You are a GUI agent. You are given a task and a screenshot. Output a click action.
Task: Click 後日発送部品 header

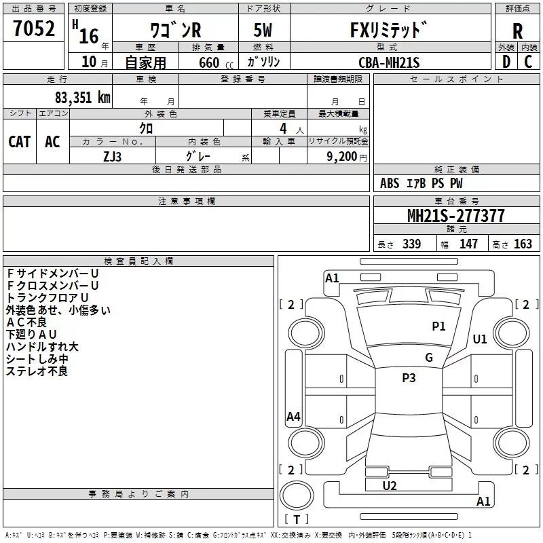[186, 169]
